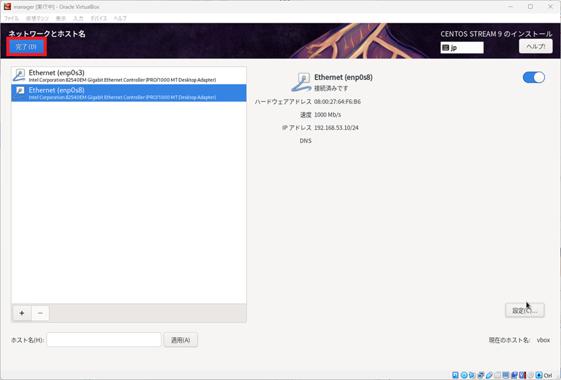The height and width of the screenshot is (380, 561).
Task: Toggle the enp0s8 connection switch off
Action: [x=534, y=77]
